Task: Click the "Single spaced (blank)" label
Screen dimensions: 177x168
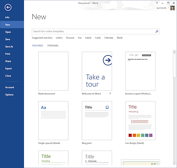Action: click(49, 143)
